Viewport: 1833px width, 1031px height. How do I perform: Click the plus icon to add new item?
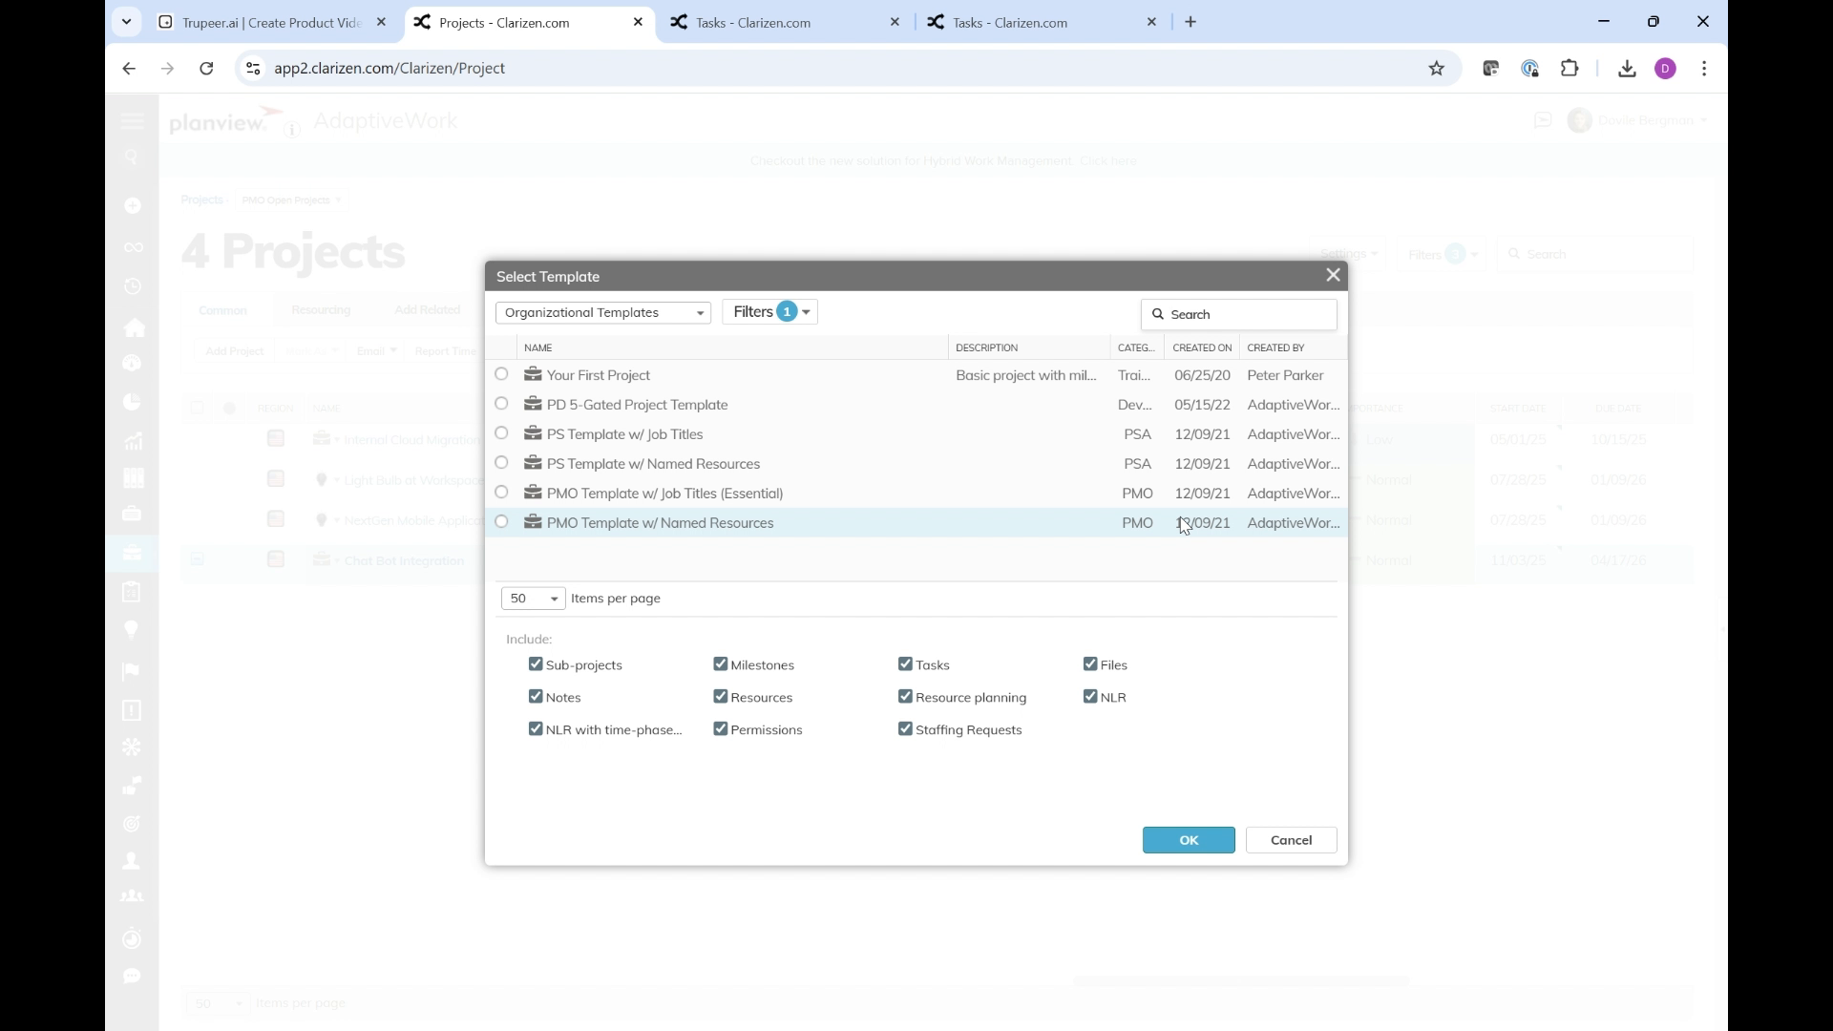coord(133,205)
